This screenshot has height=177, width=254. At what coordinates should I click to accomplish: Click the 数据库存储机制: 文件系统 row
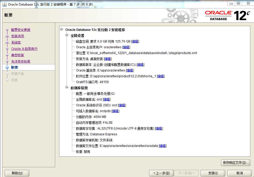[x=94, y=140]
